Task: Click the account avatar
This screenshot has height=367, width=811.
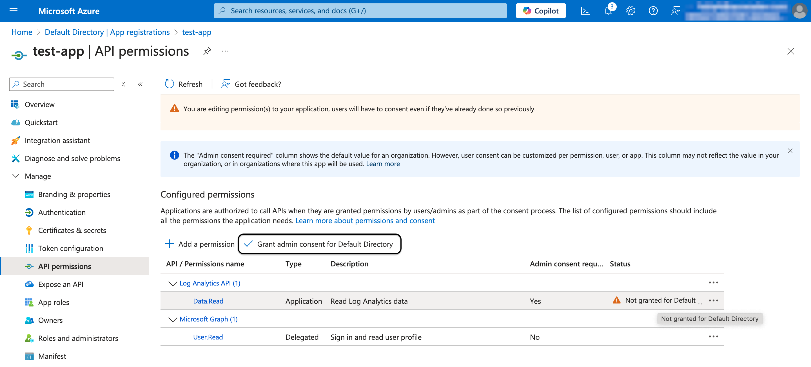Action: (x=799, y=11)
